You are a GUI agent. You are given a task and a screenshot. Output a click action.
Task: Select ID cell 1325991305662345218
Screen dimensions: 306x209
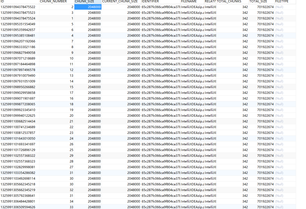[20, 184]
